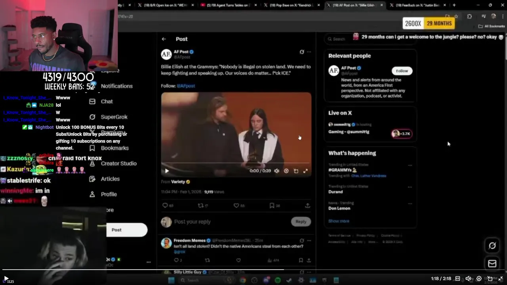507x285 pixels.
Task: Open the floating Grok button
Action: pyautogui.click(x=492, y=246)
